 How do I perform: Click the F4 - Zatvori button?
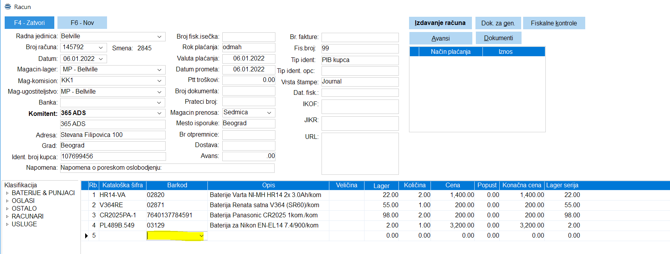click(29, 23)
